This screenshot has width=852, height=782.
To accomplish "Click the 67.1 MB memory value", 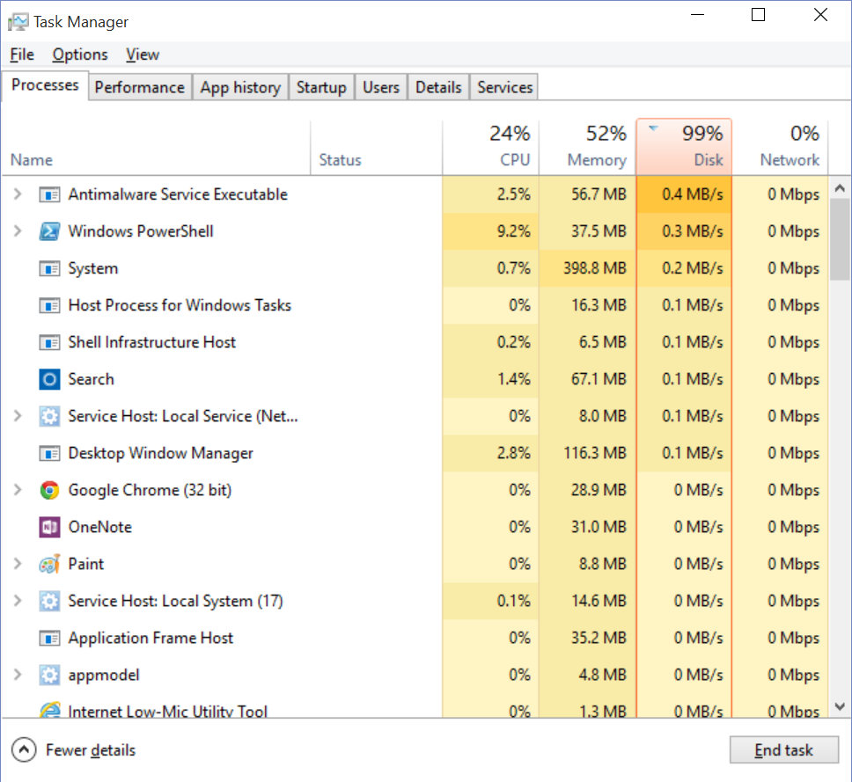I will (x=599, y=379).
